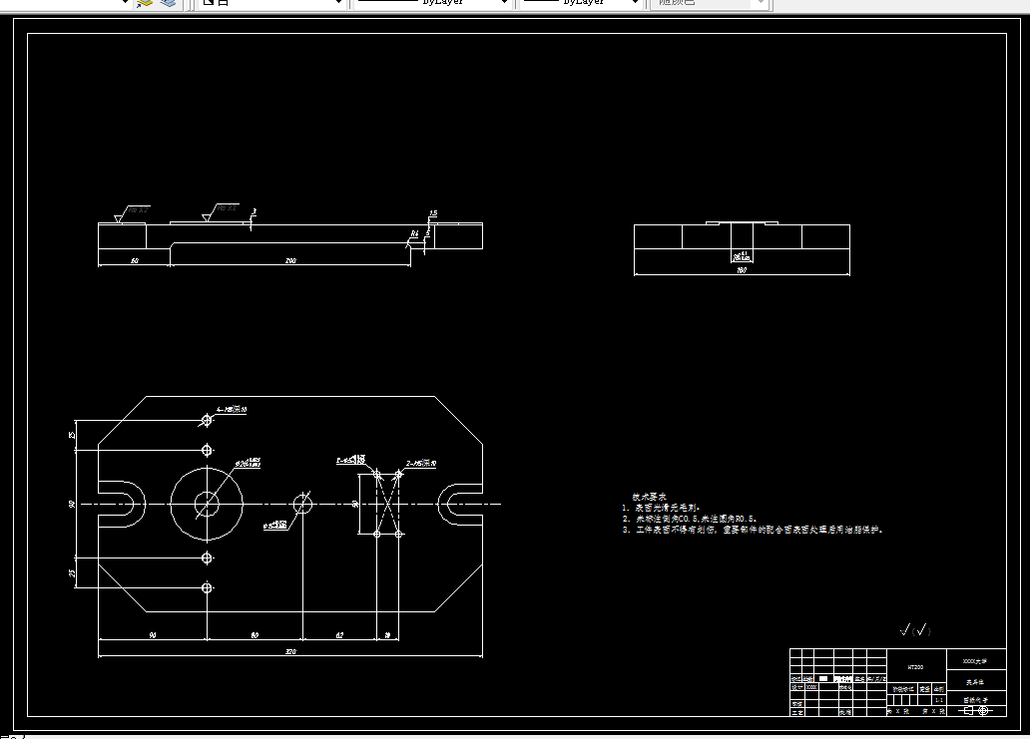Select the HT200 material cell in title block
This screenshot has height=739, width=1030.
(x=916, y=667)
